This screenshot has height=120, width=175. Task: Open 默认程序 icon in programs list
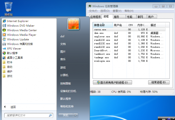[4, 53]
